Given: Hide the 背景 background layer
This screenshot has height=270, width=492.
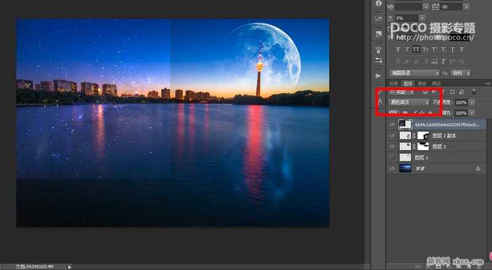Looking at the screenshot, I should [392, 169].
